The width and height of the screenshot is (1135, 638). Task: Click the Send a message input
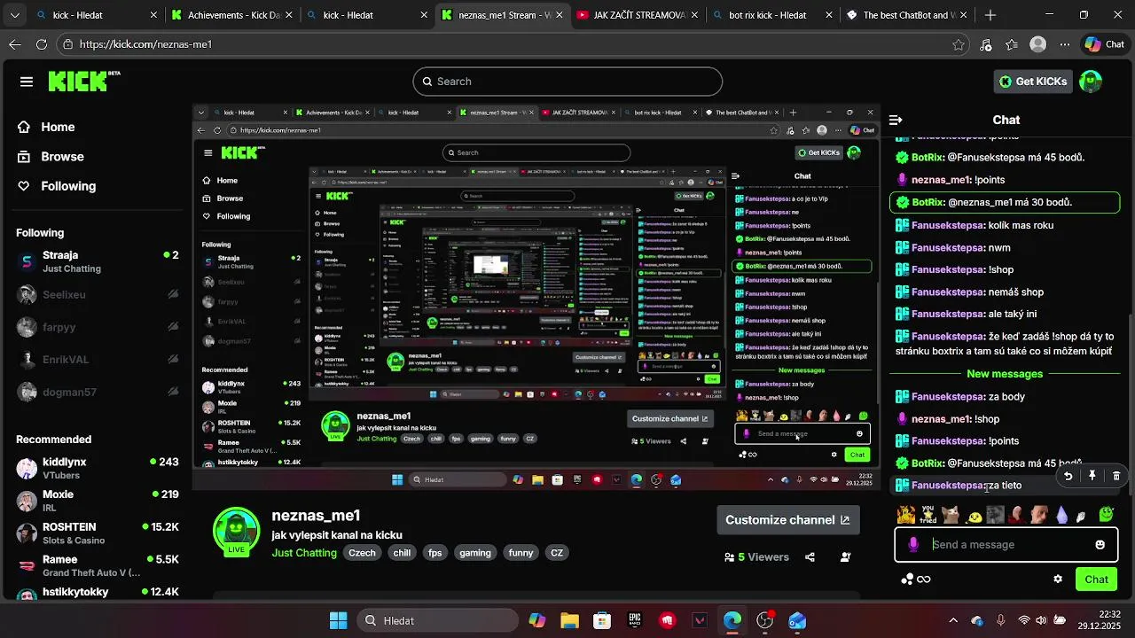pyautogui.click(x=1006, y=544)
